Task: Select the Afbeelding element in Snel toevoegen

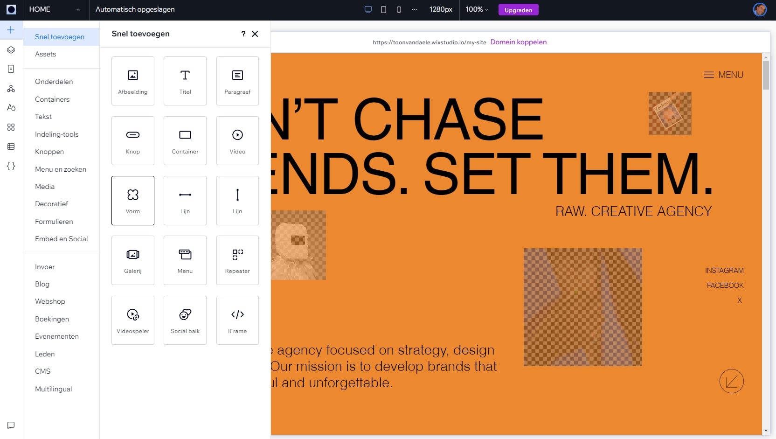Action: [132, 80]
